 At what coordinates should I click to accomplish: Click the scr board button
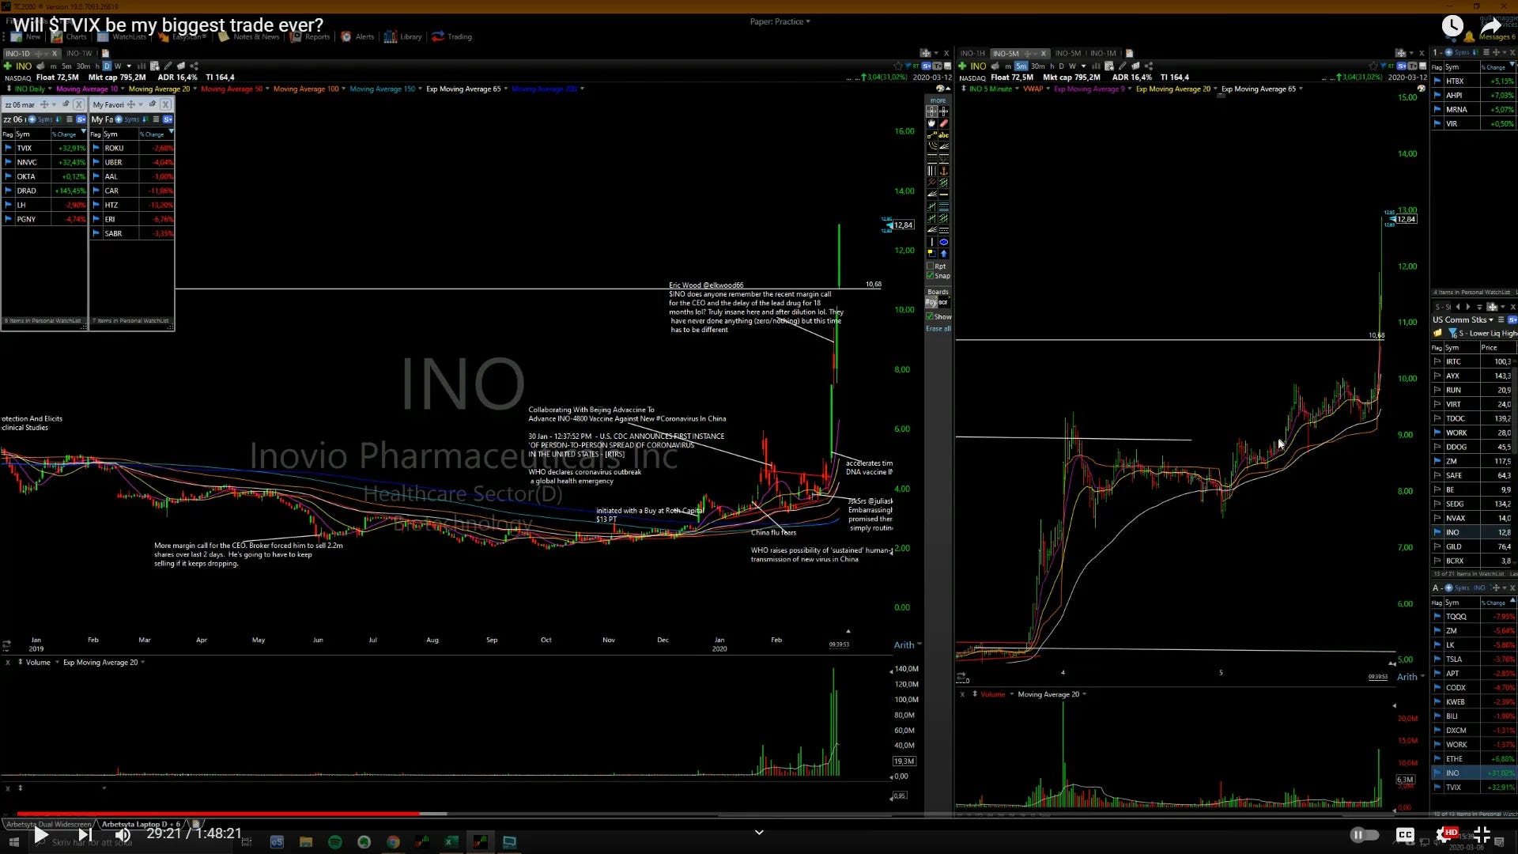tap(943, 302)
